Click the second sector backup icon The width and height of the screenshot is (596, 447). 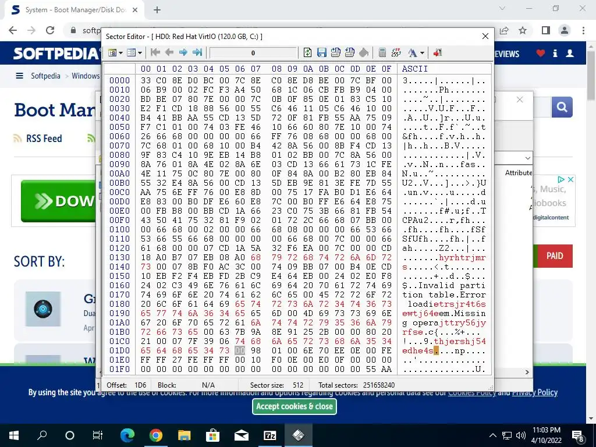click(350, 52)
